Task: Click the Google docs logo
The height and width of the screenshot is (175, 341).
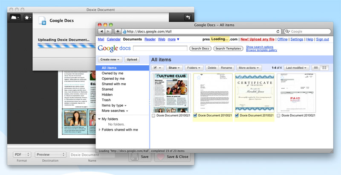Action: 114,48
